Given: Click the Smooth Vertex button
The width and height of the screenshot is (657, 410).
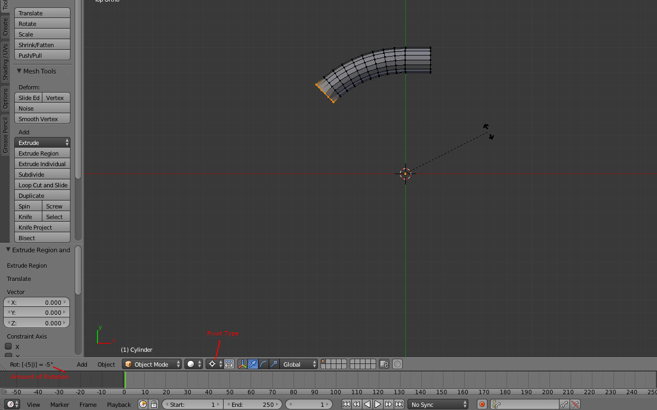Looking at the screenshot, I should pos(42,119).
